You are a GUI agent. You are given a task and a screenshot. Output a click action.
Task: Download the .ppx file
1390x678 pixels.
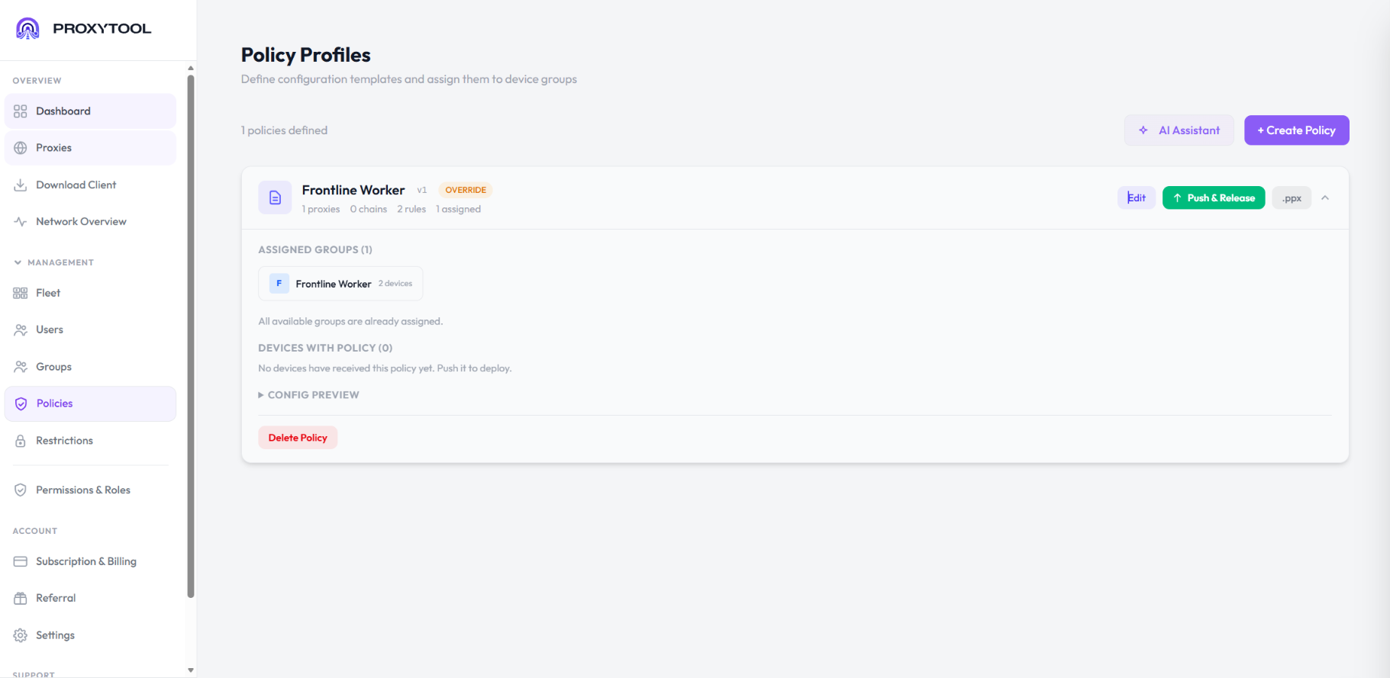coord(1292,198)
